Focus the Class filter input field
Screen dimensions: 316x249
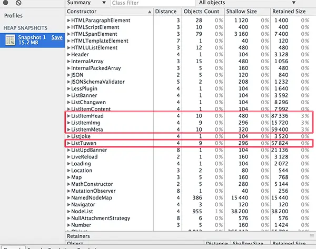click(153, 3)
